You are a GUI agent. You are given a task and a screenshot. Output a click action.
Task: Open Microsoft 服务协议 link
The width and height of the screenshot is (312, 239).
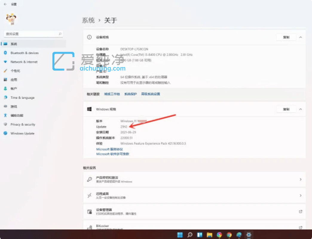[x=109, y=149]
